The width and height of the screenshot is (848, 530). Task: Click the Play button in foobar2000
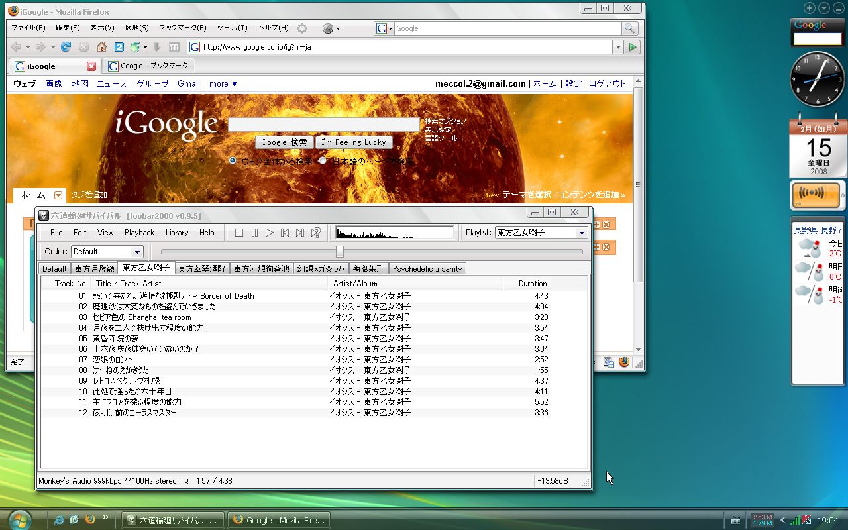[x=270, y=233]
